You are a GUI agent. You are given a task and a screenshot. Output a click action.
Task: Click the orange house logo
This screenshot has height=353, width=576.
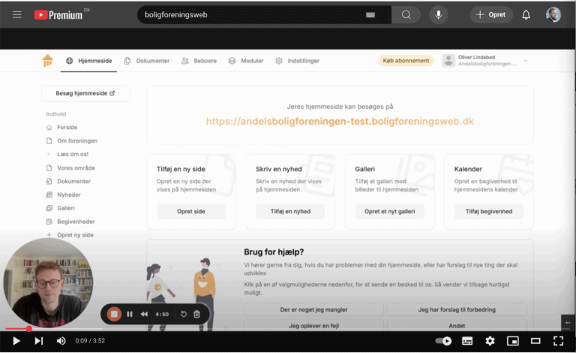click(47, 60)
